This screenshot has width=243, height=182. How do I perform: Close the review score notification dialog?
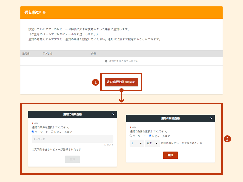(211, 119)
